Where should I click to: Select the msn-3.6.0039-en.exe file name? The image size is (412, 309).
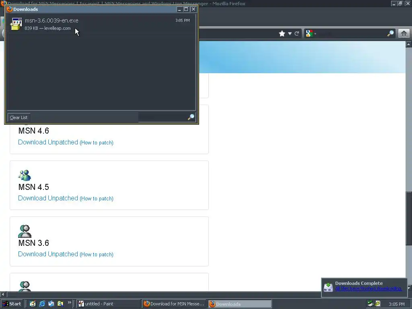51,21
